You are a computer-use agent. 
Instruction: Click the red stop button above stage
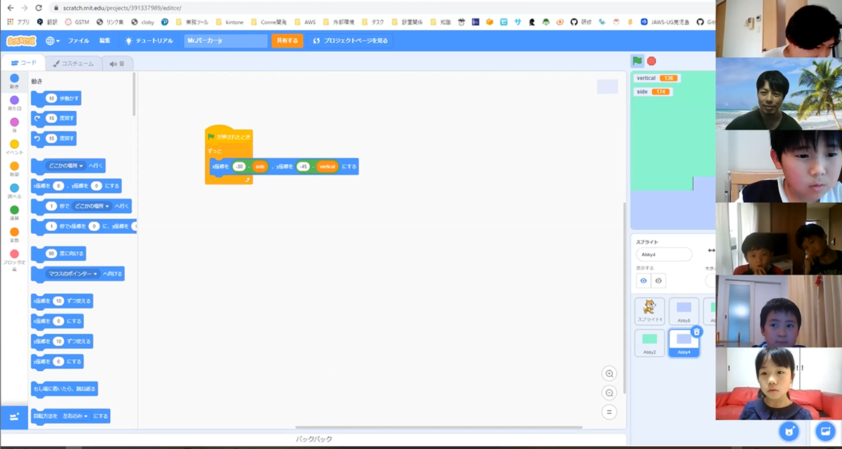pos(652,61)
